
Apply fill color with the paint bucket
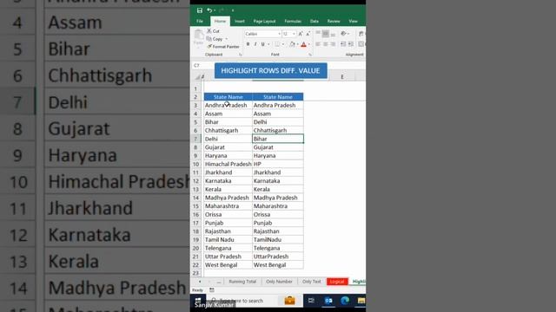292,44
